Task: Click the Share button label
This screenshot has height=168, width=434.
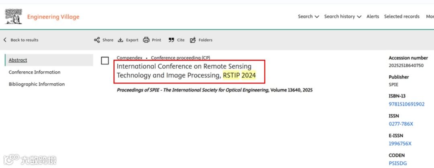Action: (108, 40)
